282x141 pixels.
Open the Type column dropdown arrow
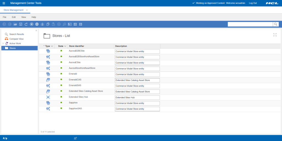pyautogui.click(x=52, y=46)
